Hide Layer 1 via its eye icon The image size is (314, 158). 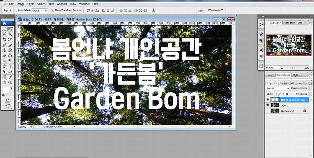pyautogui.click(x=268, y=105)
